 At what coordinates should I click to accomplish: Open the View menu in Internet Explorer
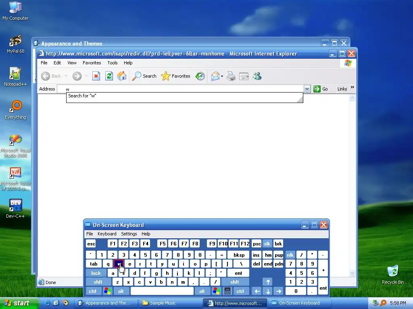(x=72, y=63)
